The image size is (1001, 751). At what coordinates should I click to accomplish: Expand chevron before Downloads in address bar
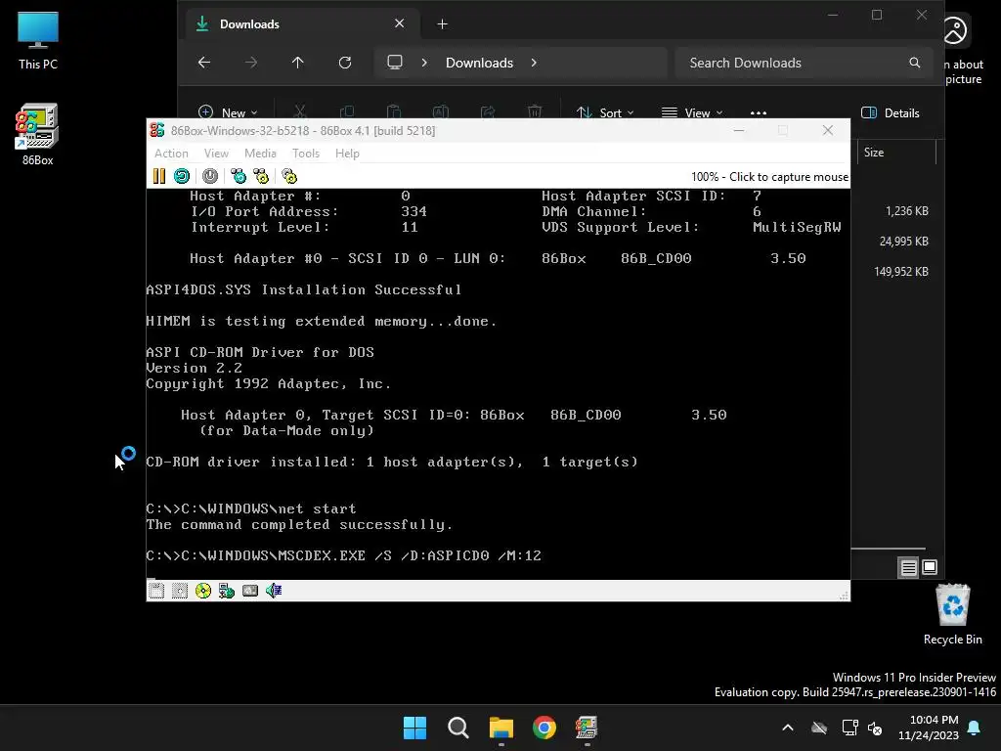click(424, 63)
